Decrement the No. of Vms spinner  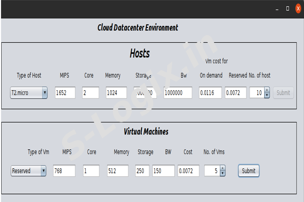click(222, 174)
